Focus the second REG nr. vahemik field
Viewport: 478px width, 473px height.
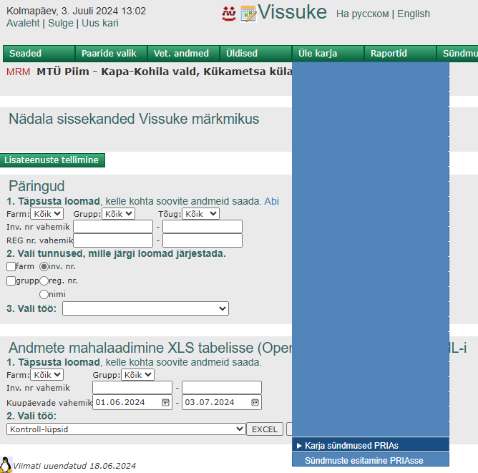203,240
